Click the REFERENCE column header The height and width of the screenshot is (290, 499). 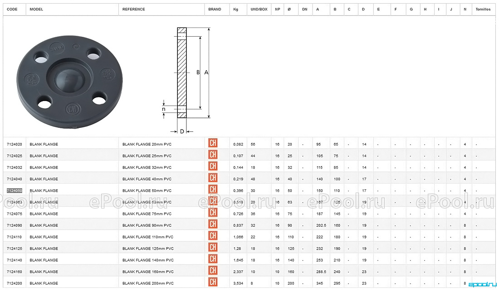click(134, 9)
